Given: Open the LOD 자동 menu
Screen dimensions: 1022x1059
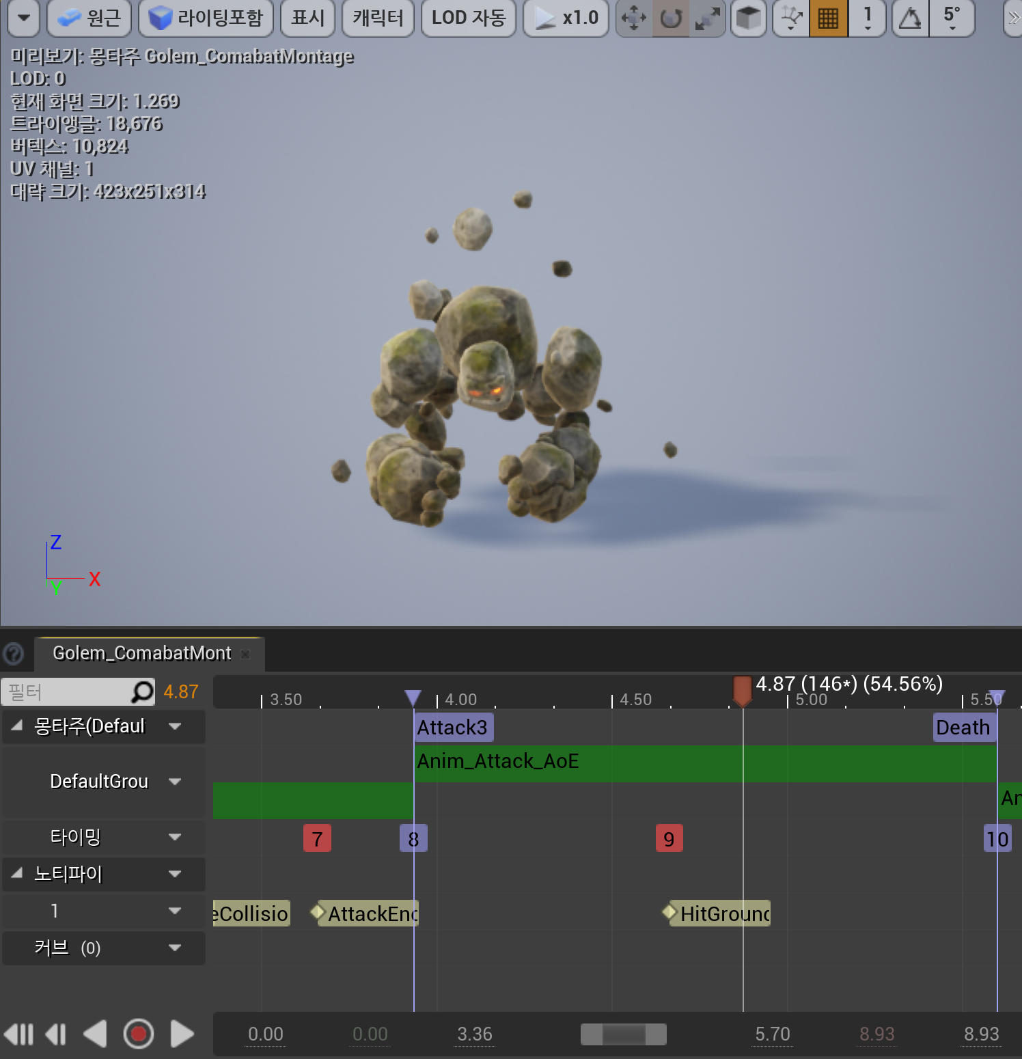Looking at the screenshot, I should tap(468, 18).
